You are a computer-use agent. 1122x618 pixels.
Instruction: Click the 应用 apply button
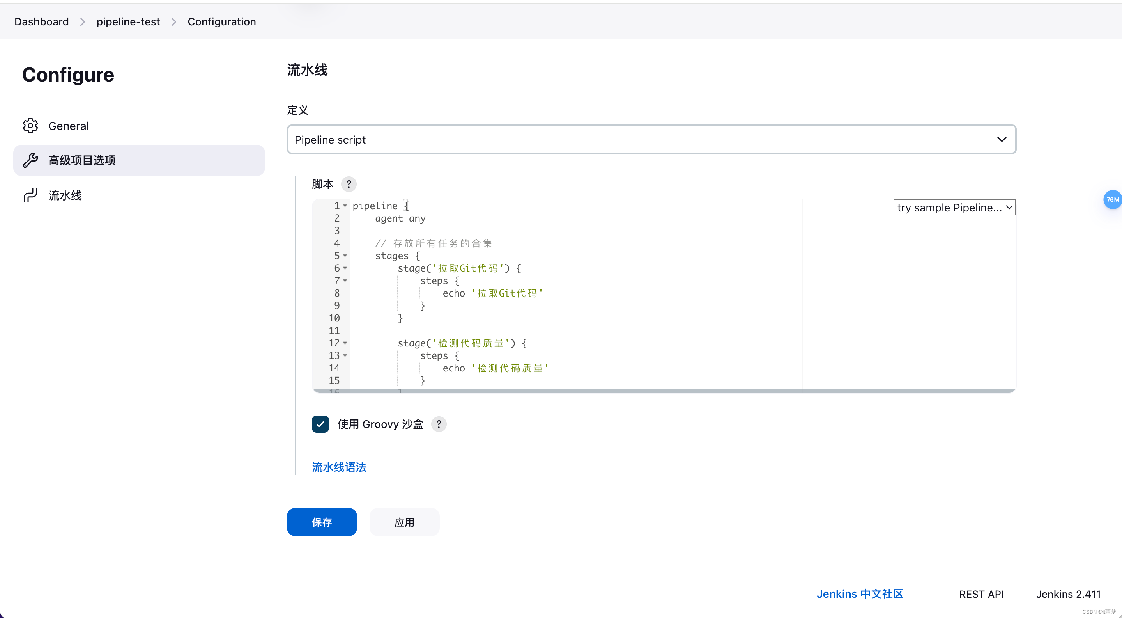pos(404,522)
